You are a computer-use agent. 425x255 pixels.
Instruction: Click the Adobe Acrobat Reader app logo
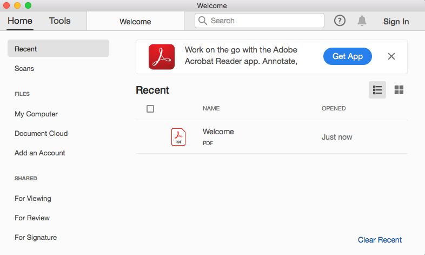coord(162,57)
